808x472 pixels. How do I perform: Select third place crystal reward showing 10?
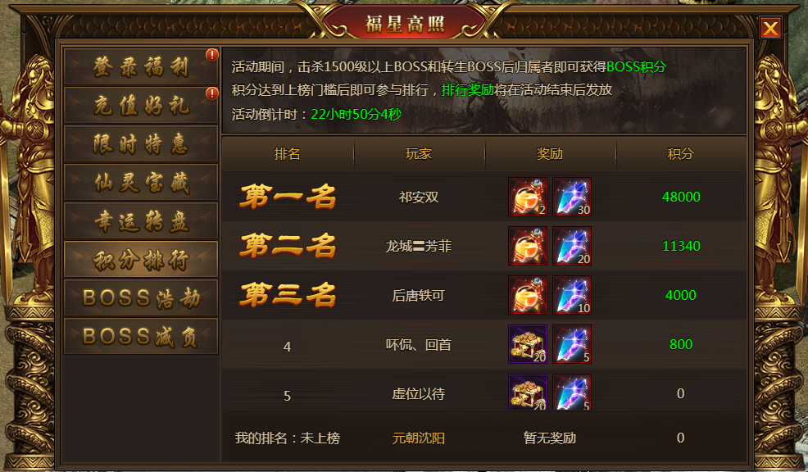[572, 295]
